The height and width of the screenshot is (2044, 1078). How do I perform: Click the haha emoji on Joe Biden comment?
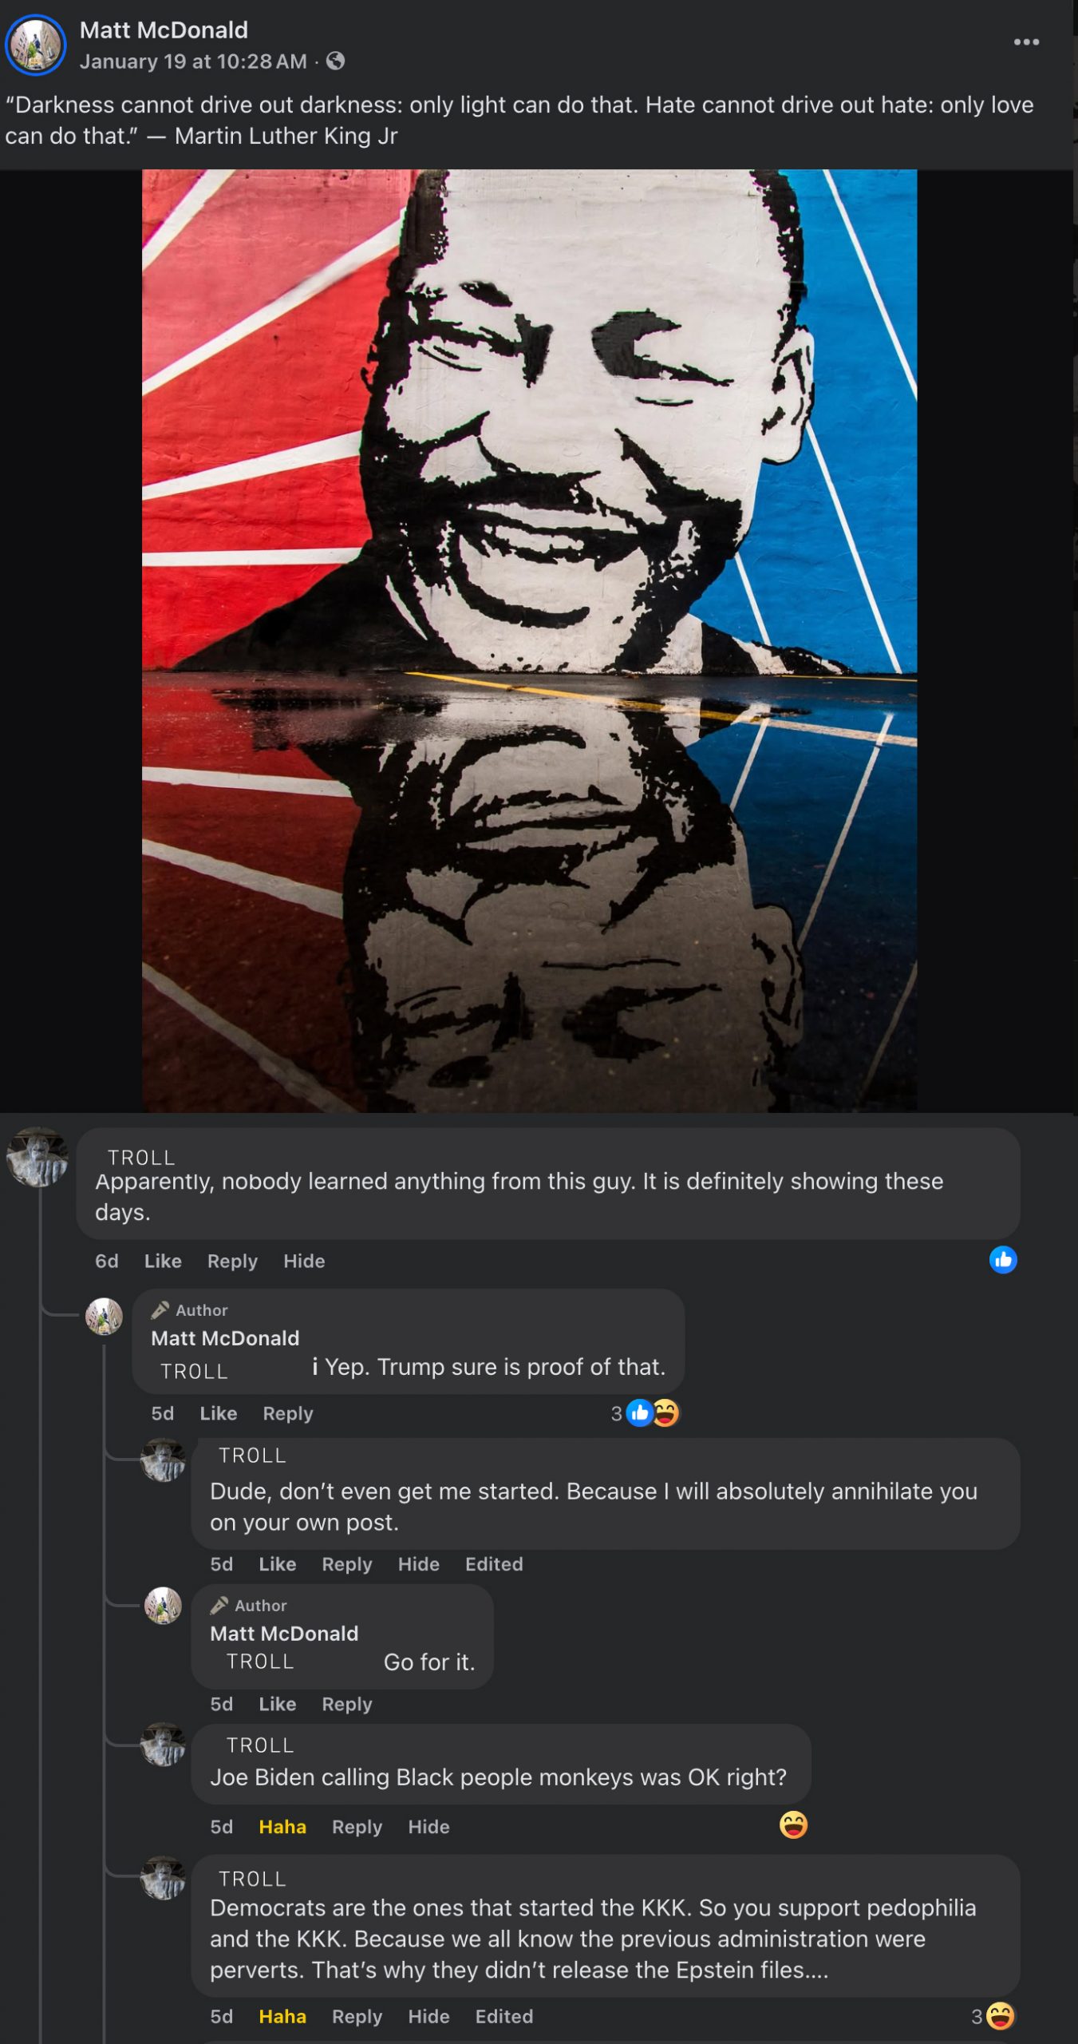click(793, 1825)
